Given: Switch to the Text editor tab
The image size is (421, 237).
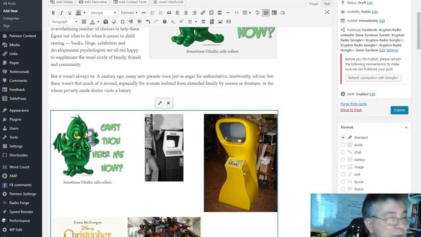Looking at the screenshot, I should pyautogui.click(x=327, y=4).
